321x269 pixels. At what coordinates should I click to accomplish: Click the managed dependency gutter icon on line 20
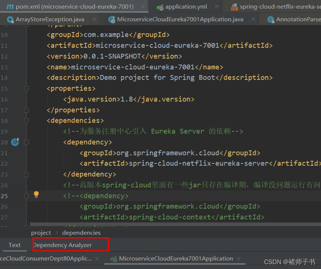click(x=15, y=142)
